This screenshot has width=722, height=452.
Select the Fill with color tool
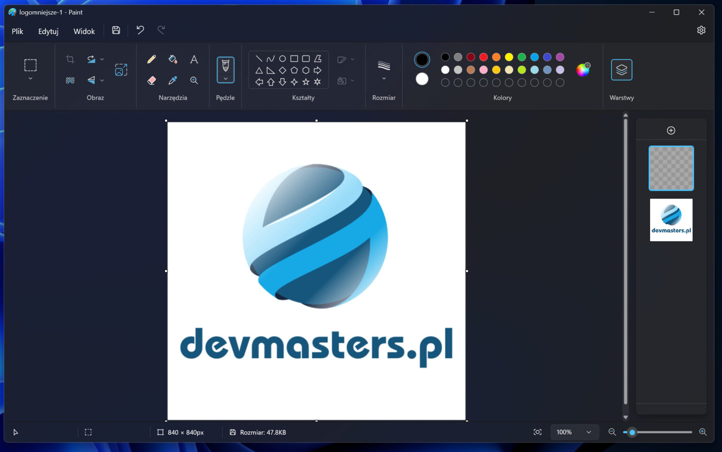click(173, 59)
